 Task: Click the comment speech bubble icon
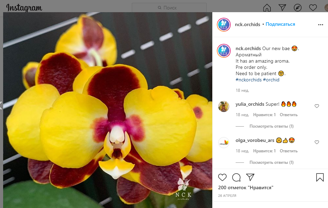click(236, 177)
